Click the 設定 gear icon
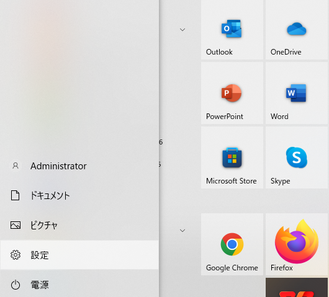The height and width of the screenshot is (297, 329). pyautogui.click(x=16, y=255)
